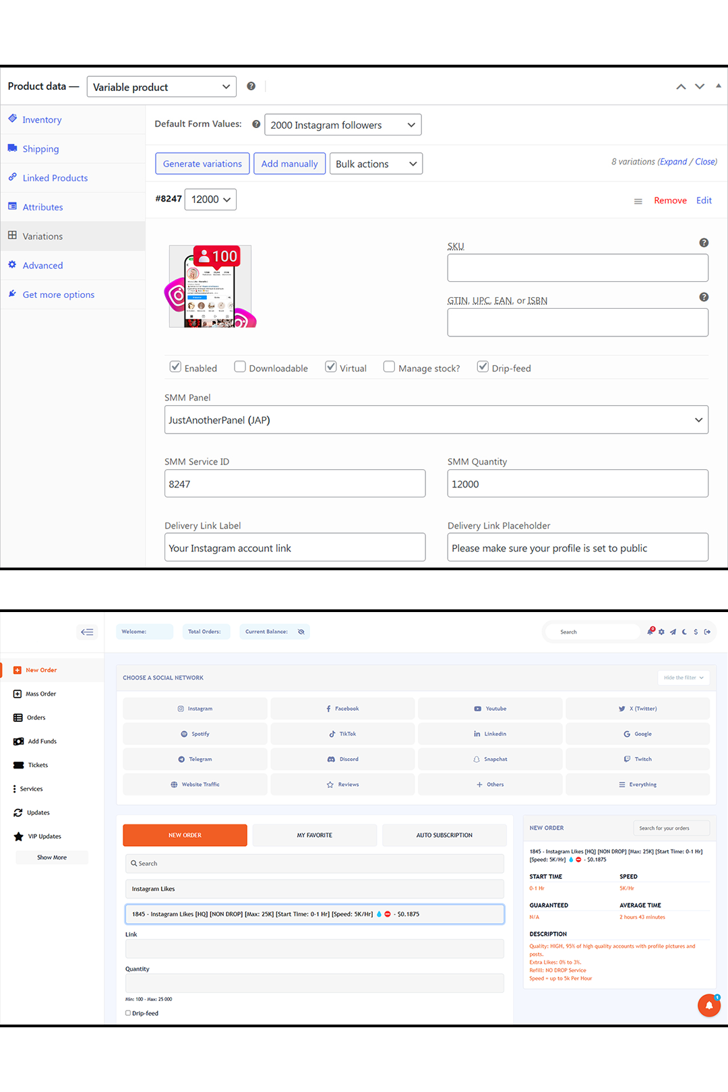
Task: Click the SMM Service ID input field
Action: point(295,484)
